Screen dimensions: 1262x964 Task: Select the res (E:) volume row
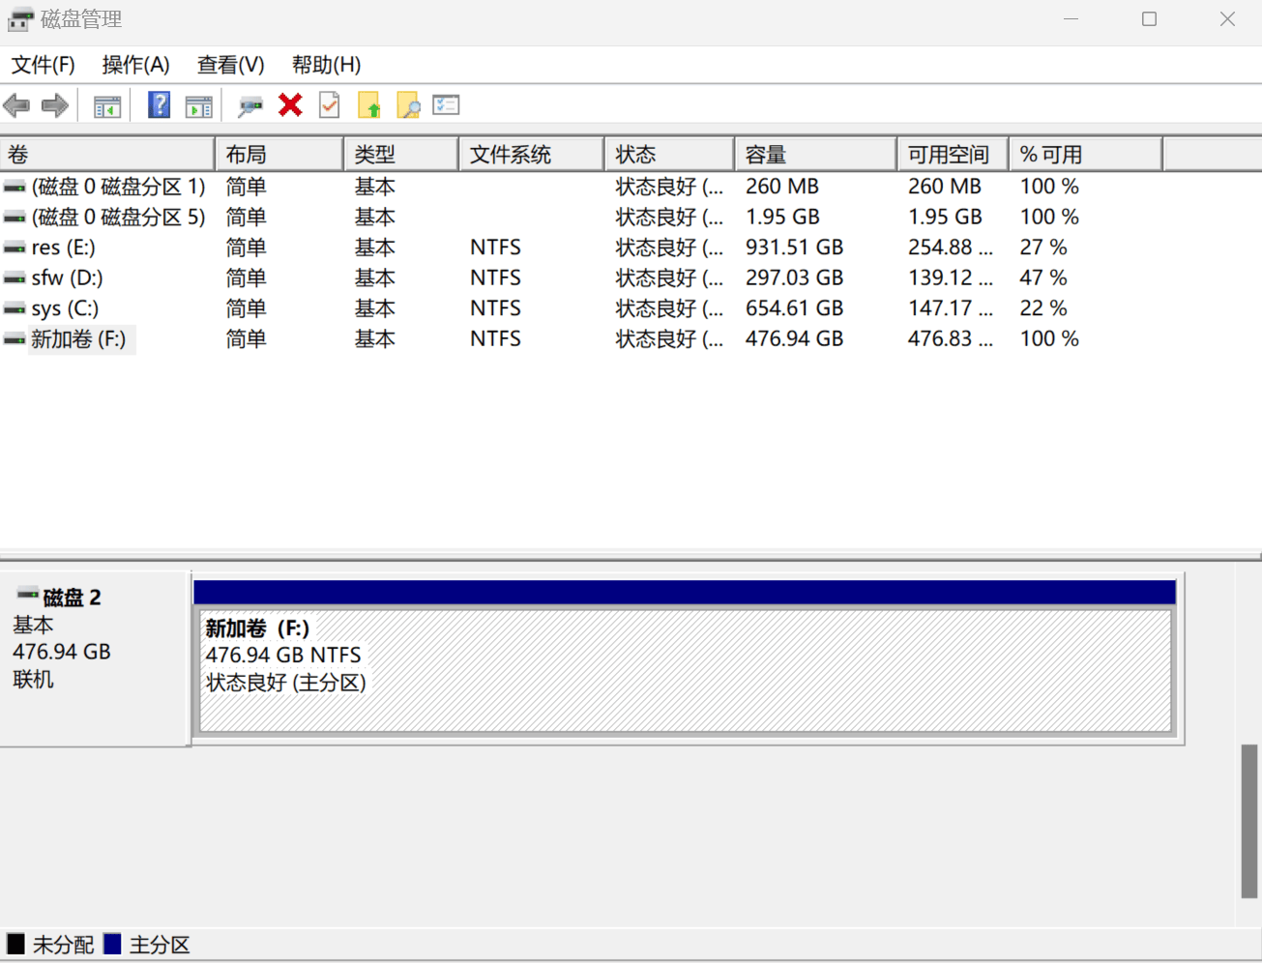pos(63,248)
